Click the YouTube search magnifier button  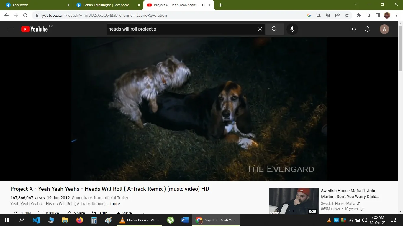(274, 29)
